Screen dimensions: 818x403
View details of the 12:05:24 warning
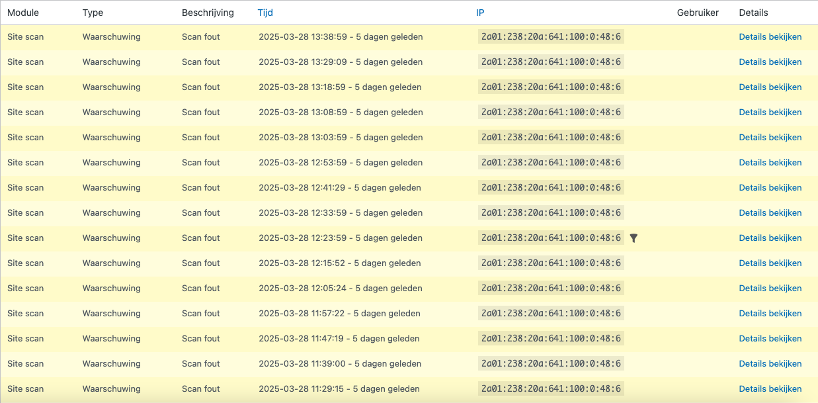click(x=770, y=289)
